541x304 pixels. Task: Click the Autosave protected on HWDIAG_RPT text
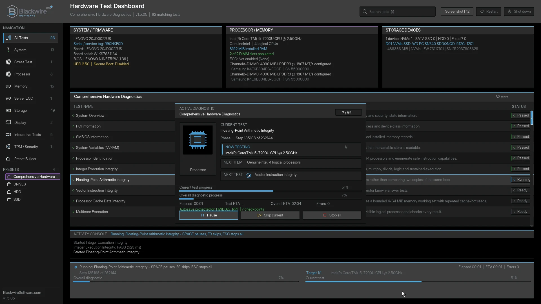209,209
